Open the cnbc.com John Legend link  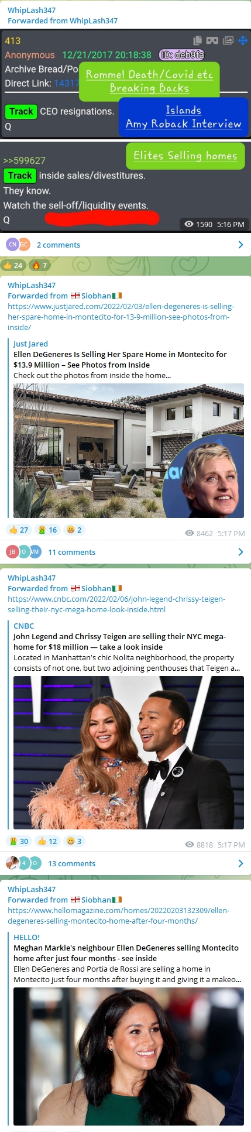point(116,604)
